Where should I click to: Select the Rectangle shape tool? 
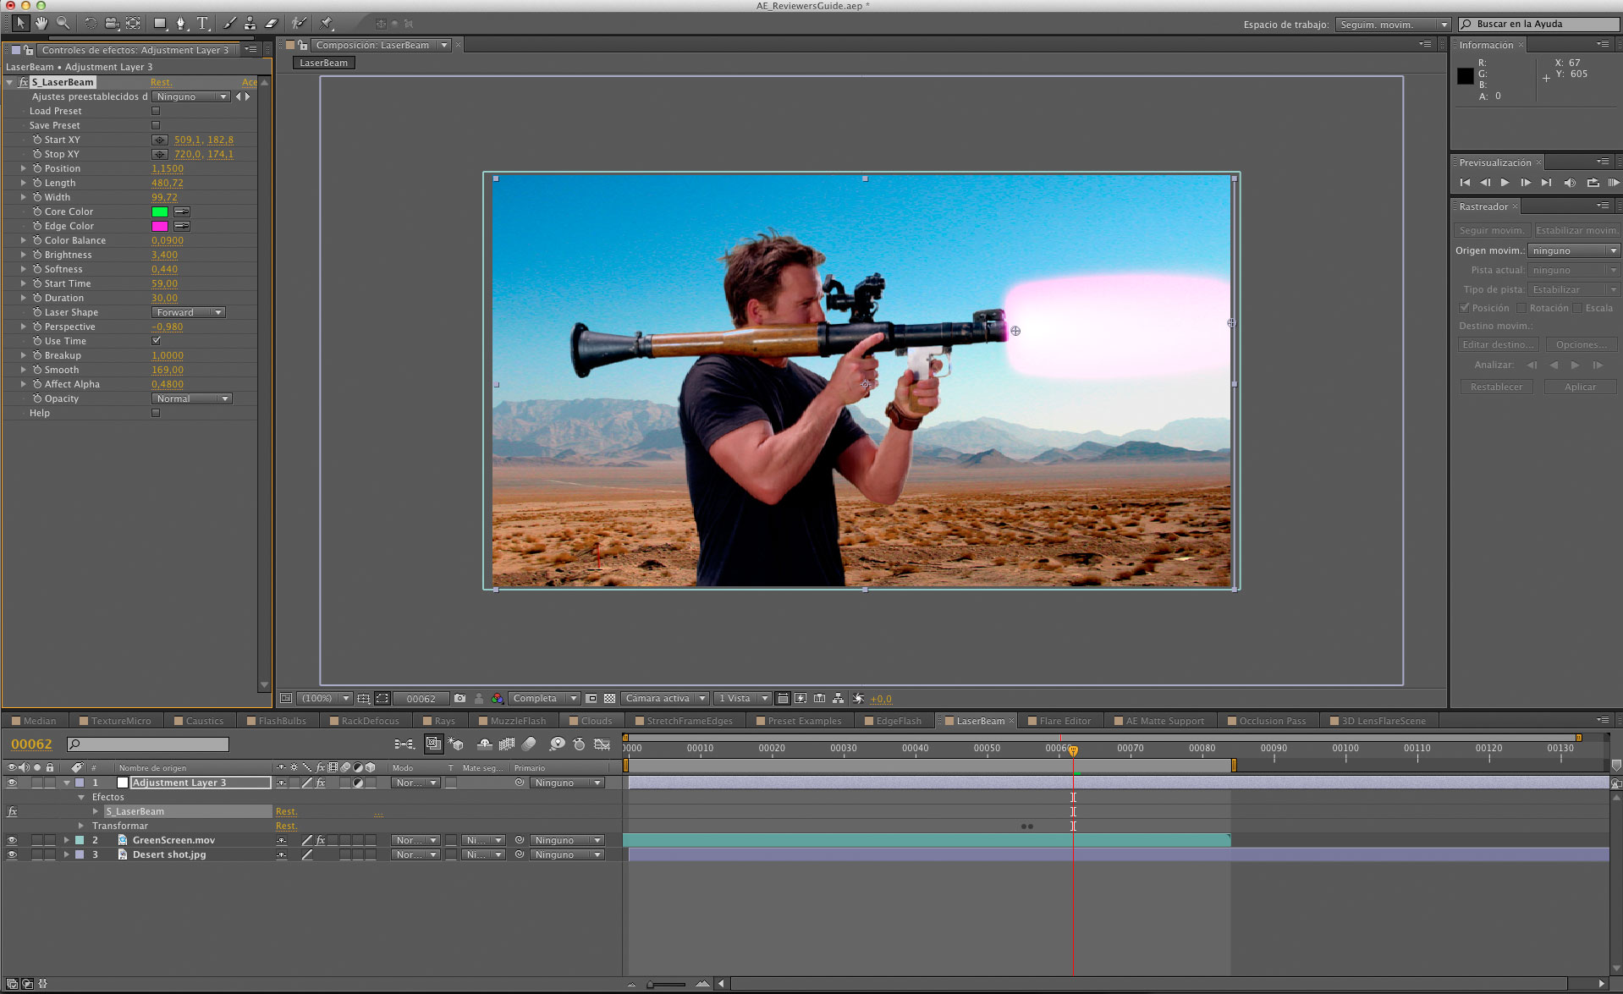click(x=160, y=23)
